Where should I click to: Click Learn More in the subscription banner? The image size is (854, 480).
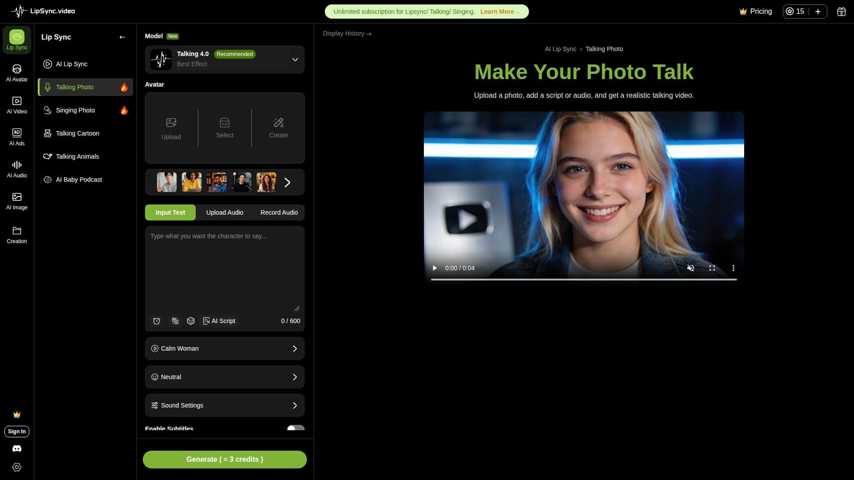point(500,12)
